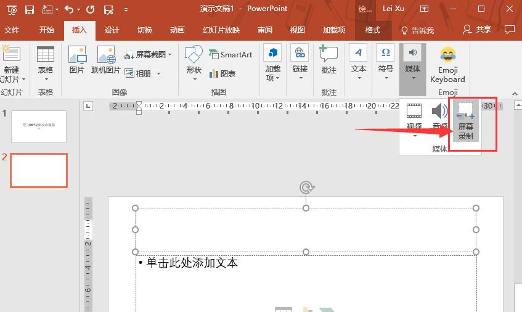Collapse the ribbon with the chevron
This screenshot has width=522, height=312.
515,94
